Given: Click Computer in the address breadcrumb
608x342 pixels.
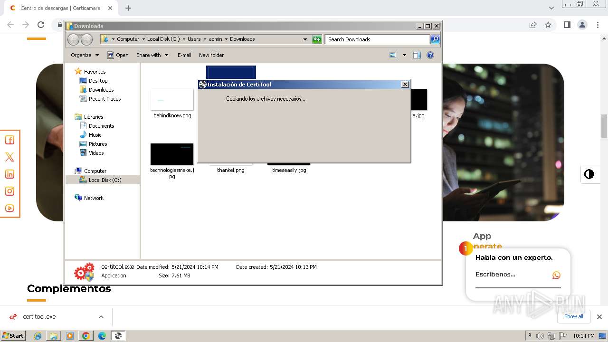Looking at the screenshot, I should point(128,39).
